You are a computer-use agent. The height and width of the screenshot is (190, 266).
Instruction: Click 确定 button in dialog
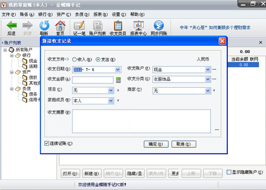tap(156, 144)
